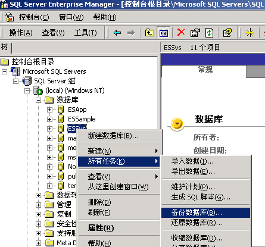
Task: Switch to the 常规 tab
Action: (x=205, y=70)
